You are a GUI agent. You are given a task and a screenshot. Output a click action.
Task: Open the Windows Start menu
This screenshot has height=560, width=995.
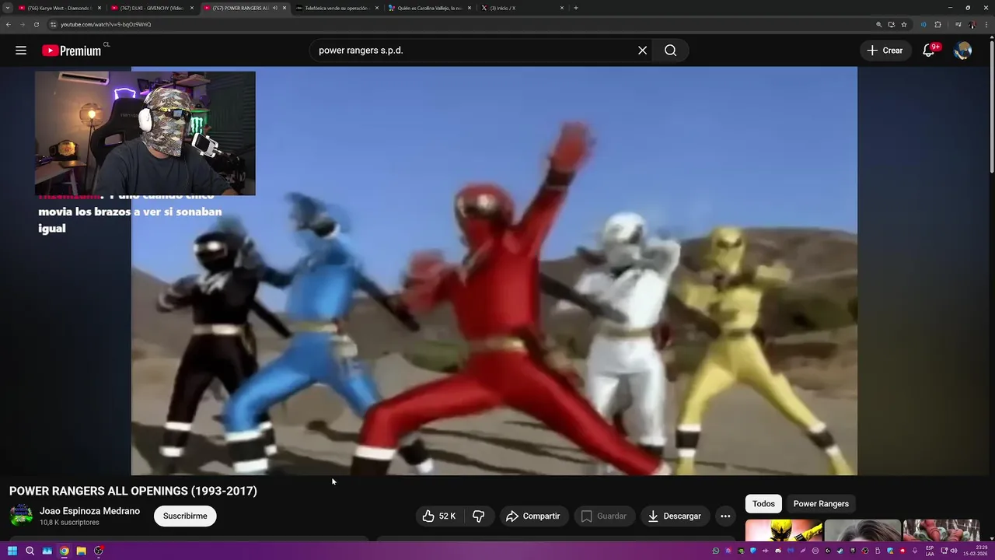pos(12,551)
